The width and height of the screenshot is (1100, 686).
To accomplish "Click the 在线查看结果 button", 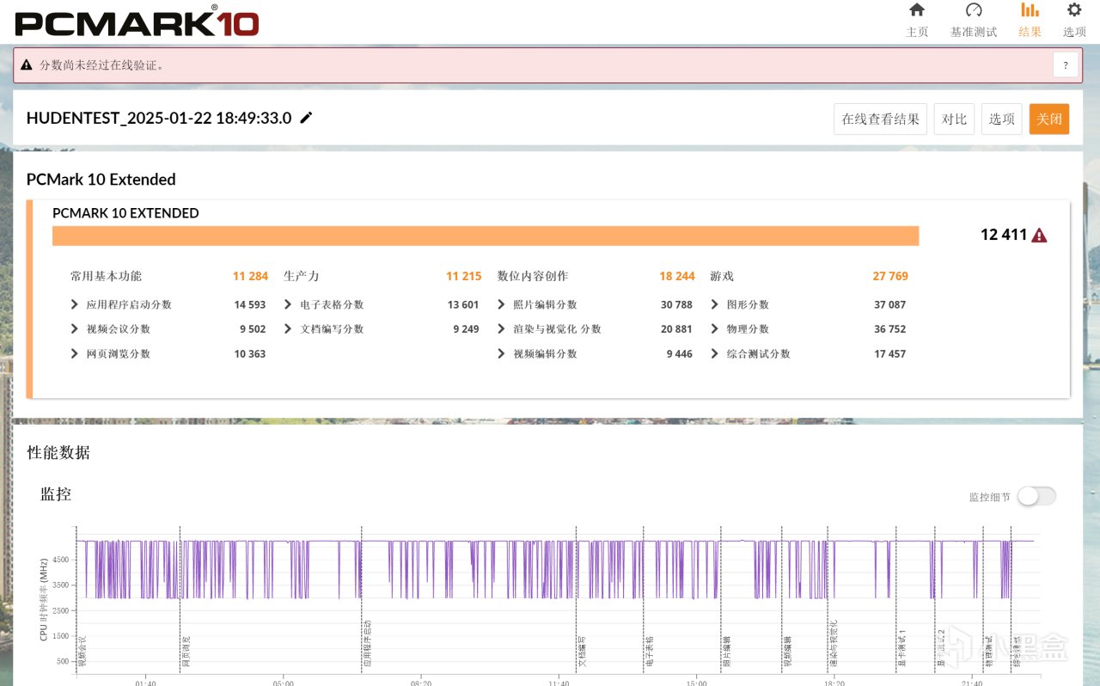I will click(881, 119).
